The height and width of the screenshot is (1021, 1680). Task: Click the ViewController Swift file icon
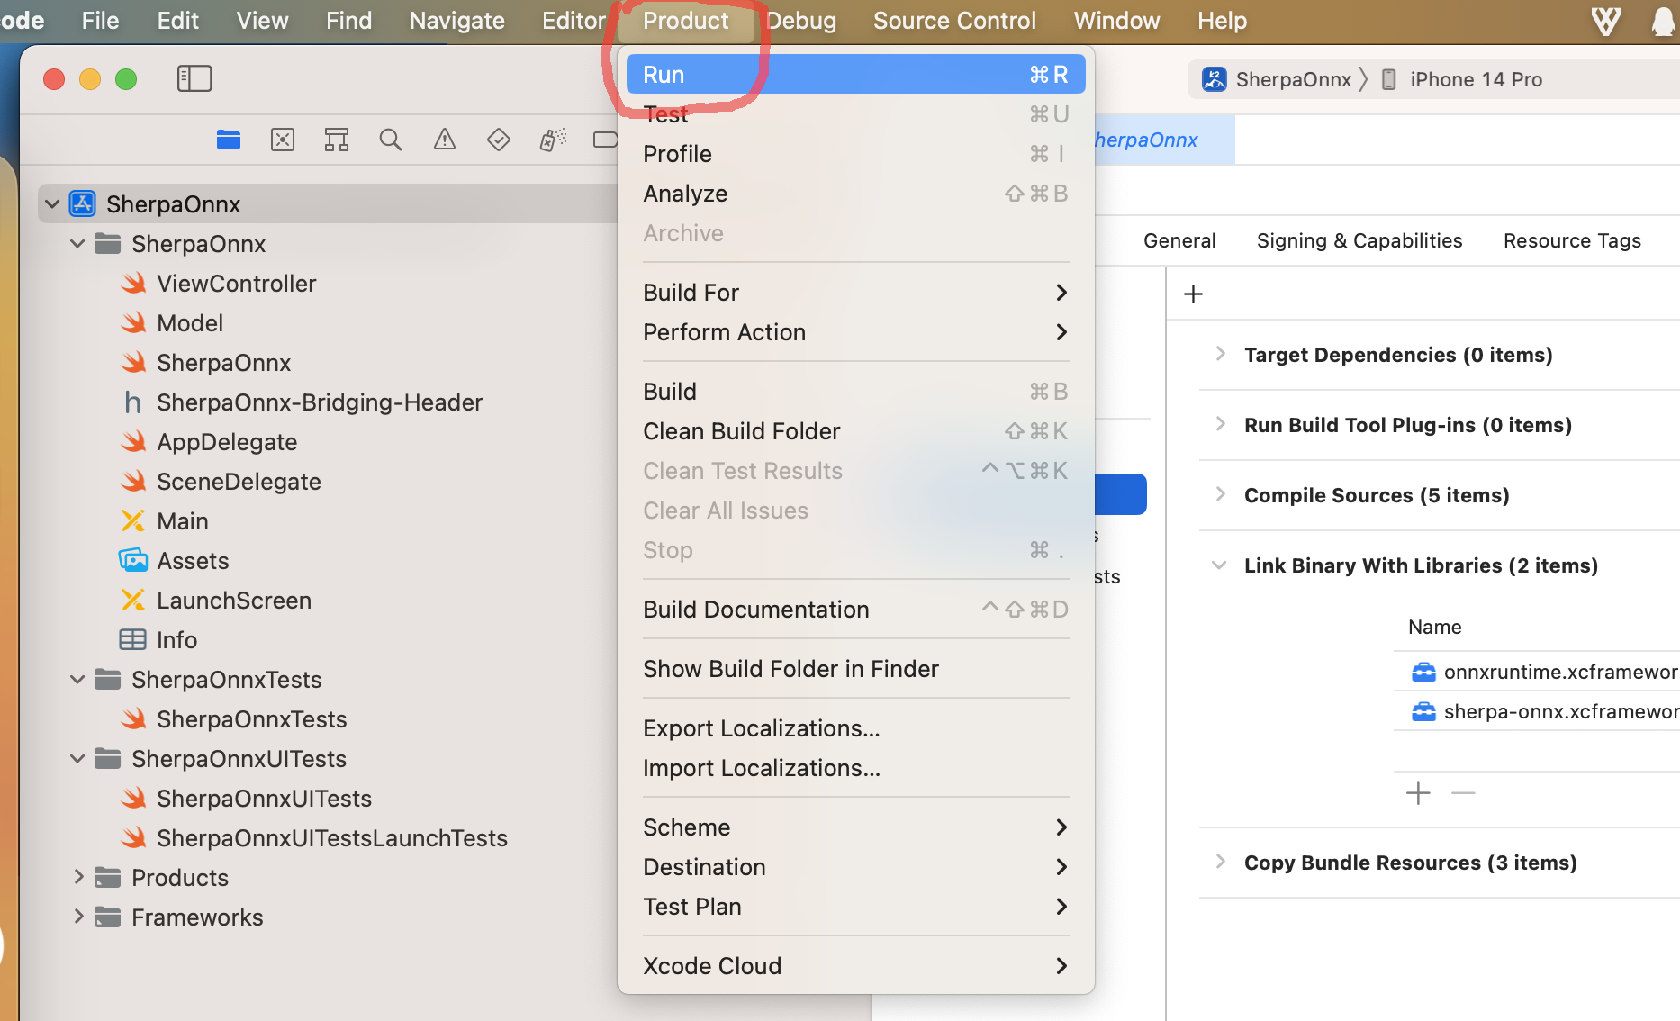click(134, 284)
